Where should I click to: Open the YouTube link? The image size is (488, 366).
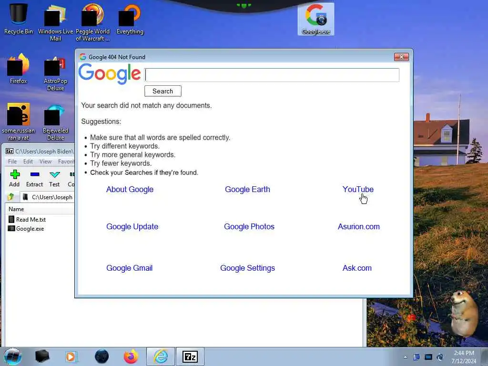358,189
